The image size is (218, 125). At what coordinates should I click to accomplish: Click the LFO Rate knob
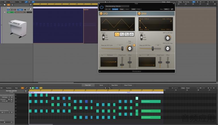pos(129,49)
